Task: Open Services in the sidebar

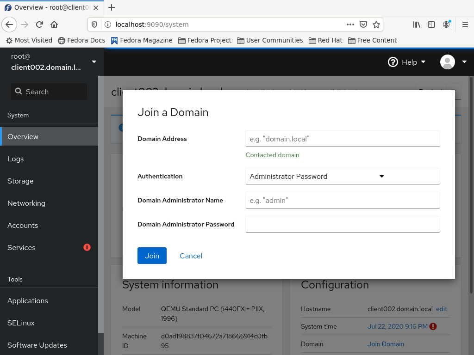Action: [49, 248]
